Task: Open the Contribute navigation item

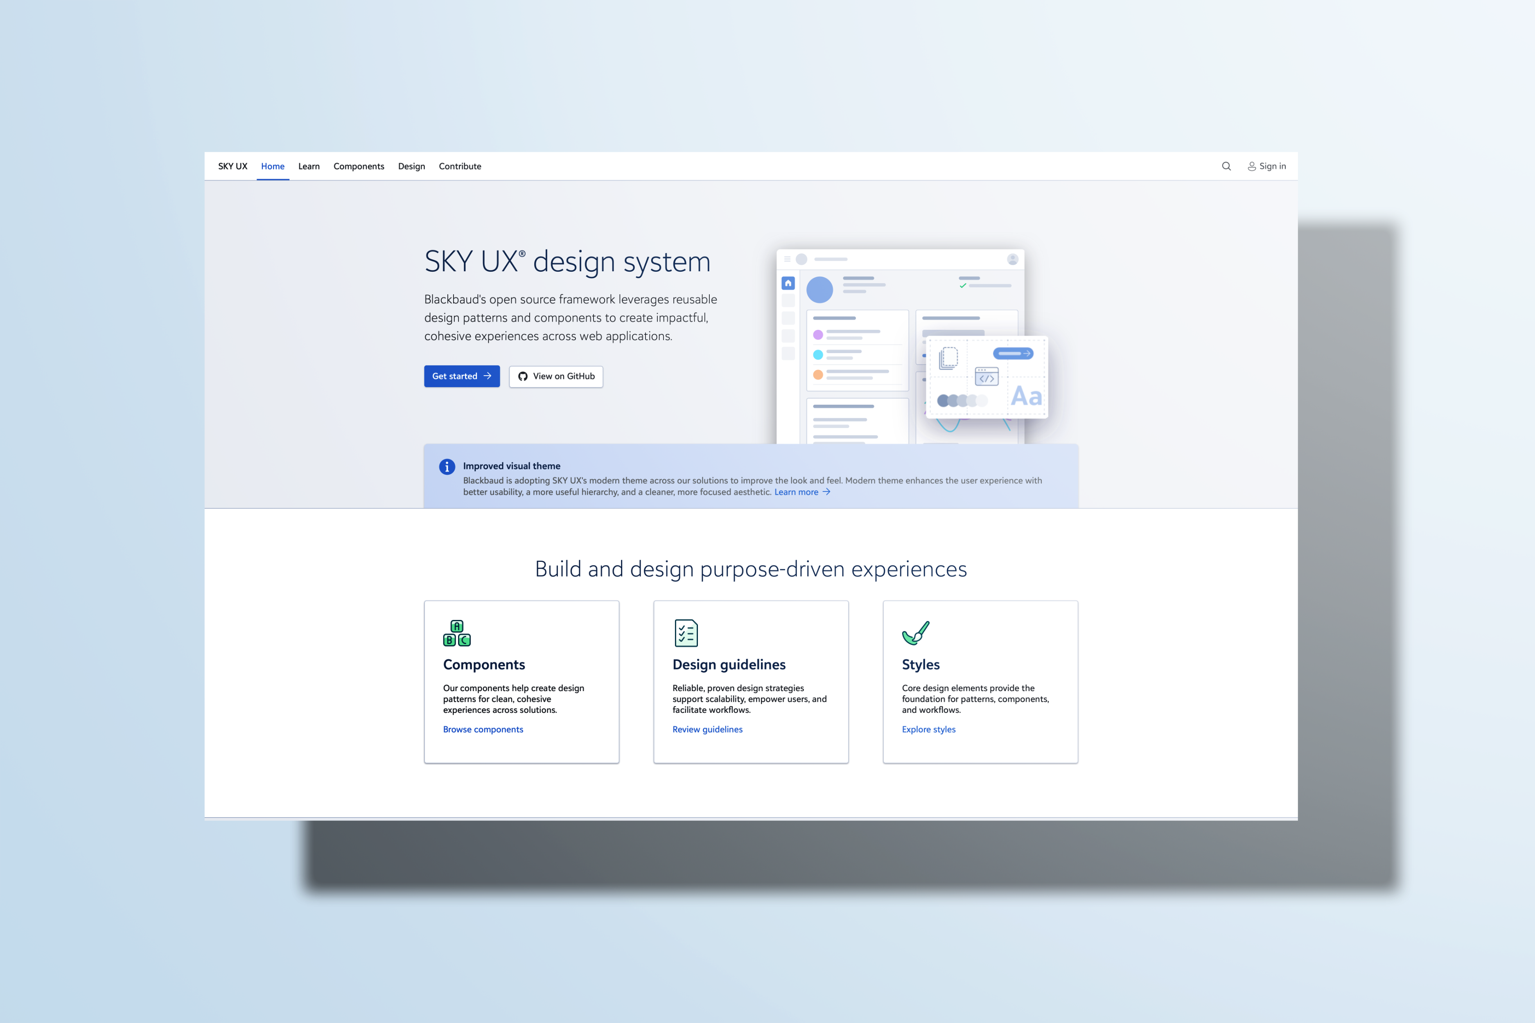Action: 460,167
